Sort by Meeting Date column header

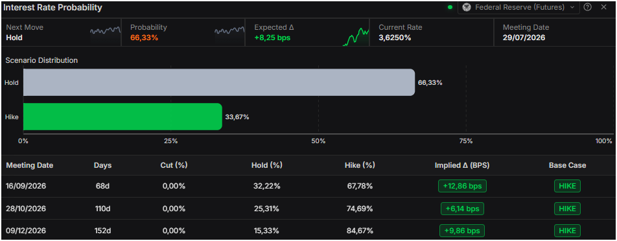tap(30, 165)
